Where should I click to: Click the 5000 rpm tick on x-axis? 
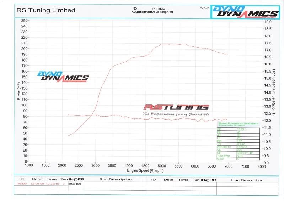click(x=162, y=165)
